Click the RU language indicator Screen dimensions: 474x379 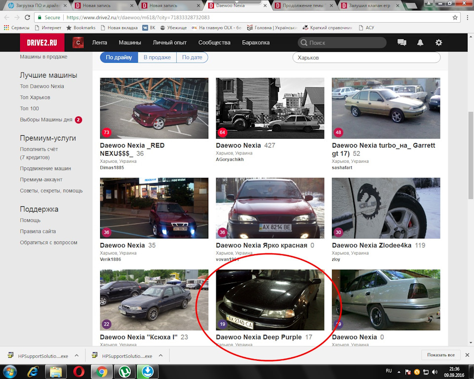tap(389, 371)
